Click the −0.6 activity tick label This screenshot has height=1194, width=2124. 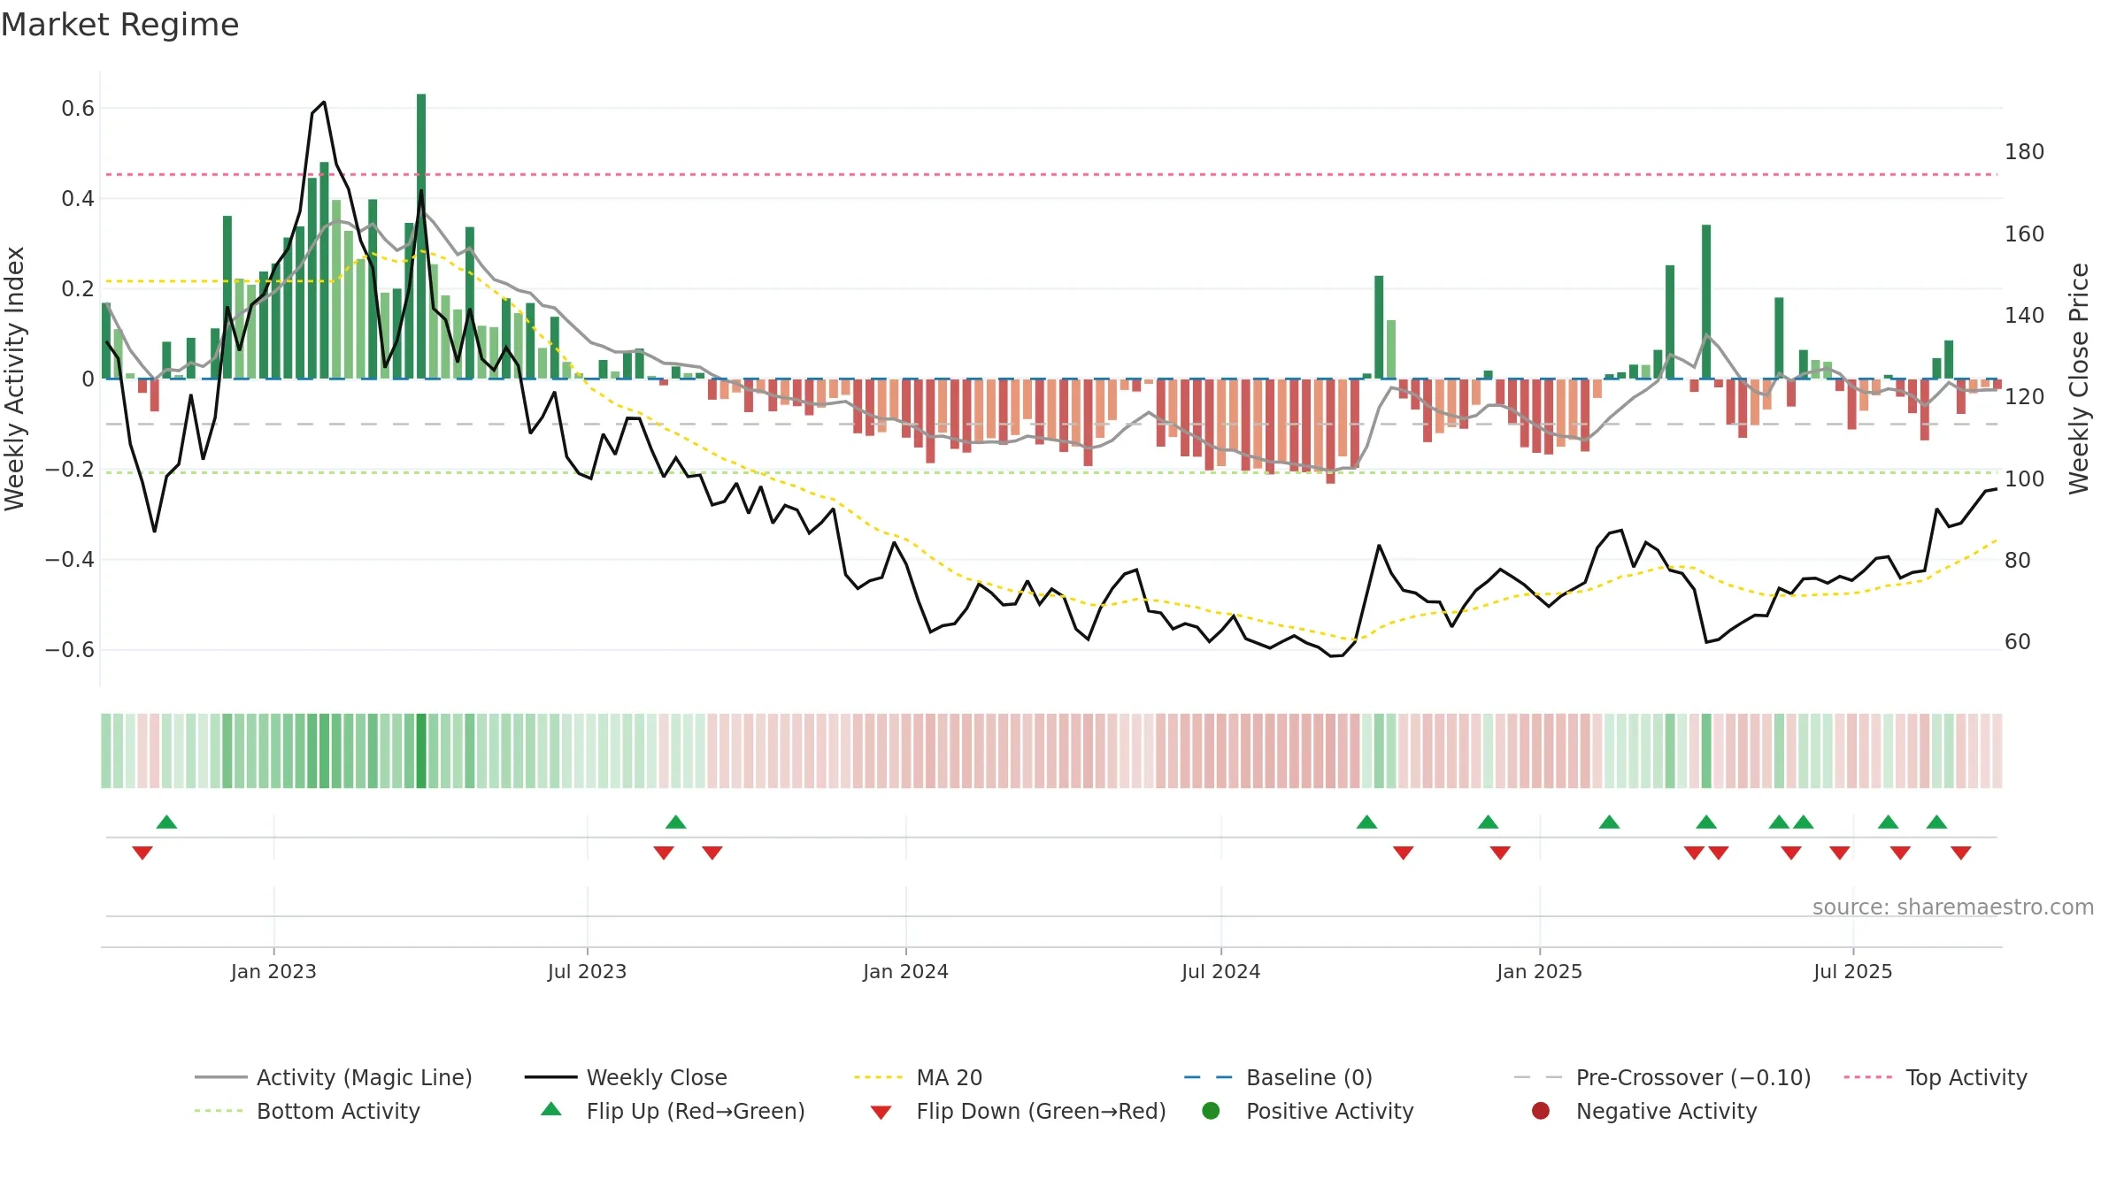[70, 650]
